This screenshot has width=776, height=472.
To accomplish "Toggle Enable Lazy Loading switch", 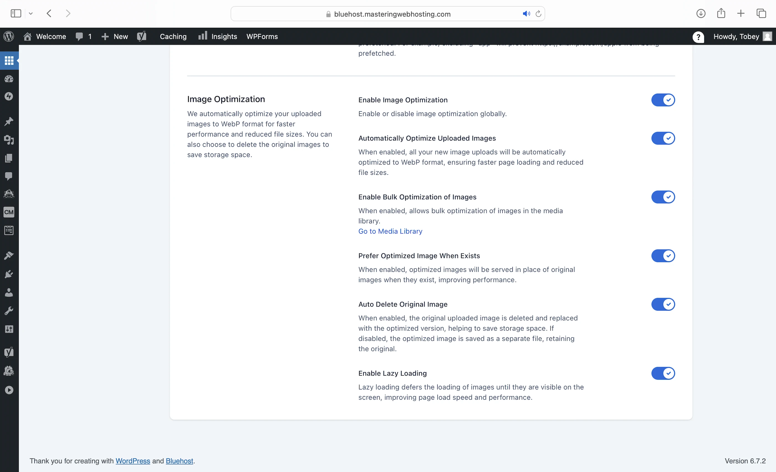I will pyautogui.click(x=663, y=373).
